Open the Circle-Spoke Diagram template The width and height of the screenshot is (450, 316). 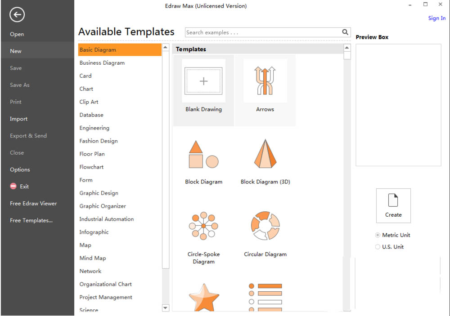click(x=203, y=226)
